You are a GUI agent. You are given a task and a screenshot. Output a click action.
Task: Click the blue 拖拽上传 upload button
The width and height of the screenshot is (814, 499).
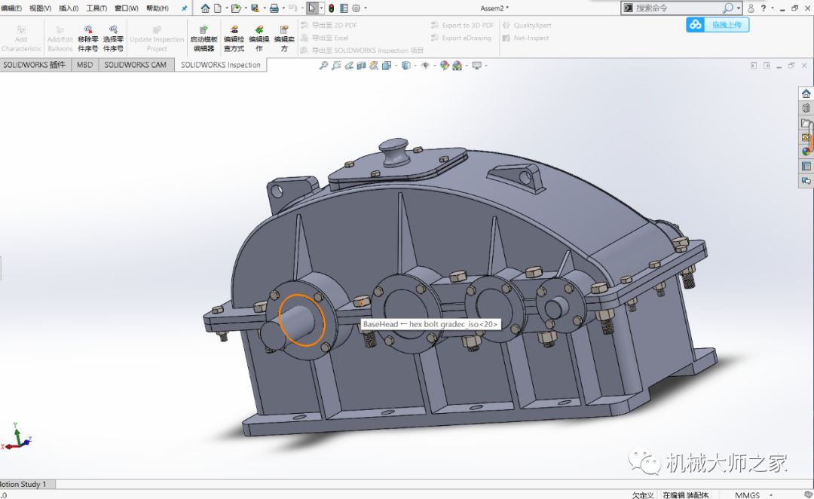pos(717,24)
